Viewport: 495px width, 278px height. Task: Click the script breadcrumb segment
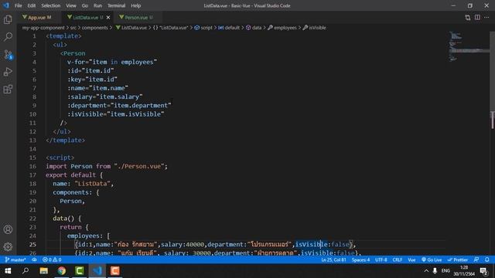(203, 28)
